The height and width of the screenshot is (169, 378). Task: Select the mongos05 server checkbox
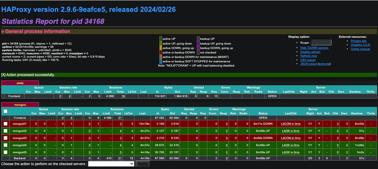5,152
